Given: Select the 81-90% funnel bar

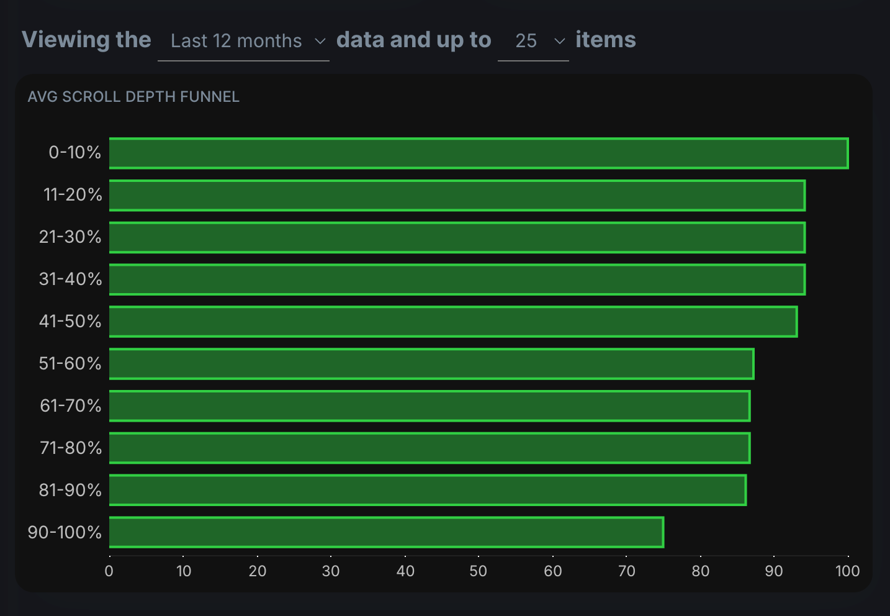Looking at the screenshot, I should point(428,490).
